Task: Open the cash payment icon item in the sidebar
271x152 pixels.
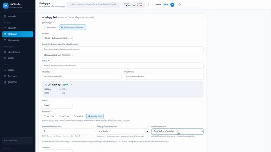Action: pyautogui.click(x=5, y=58)
